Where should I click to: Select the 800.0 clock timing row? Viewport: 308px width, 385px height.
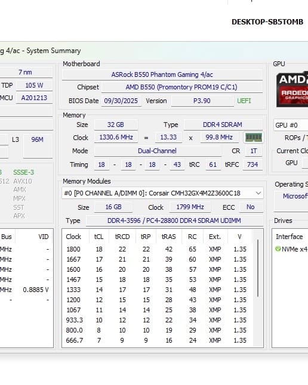[x=158, y=330]
